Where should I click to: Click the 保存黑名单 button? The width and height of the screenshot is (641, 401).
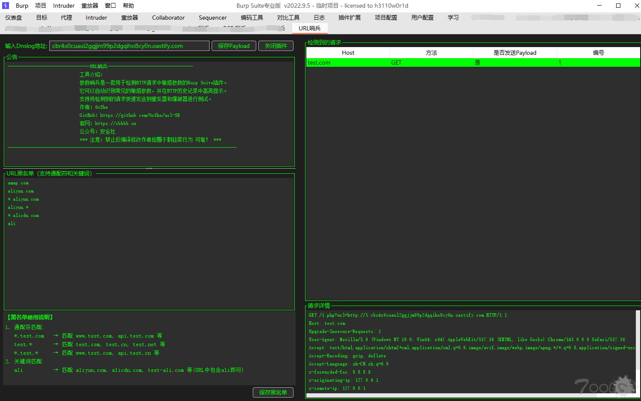[x=273, y=392]
